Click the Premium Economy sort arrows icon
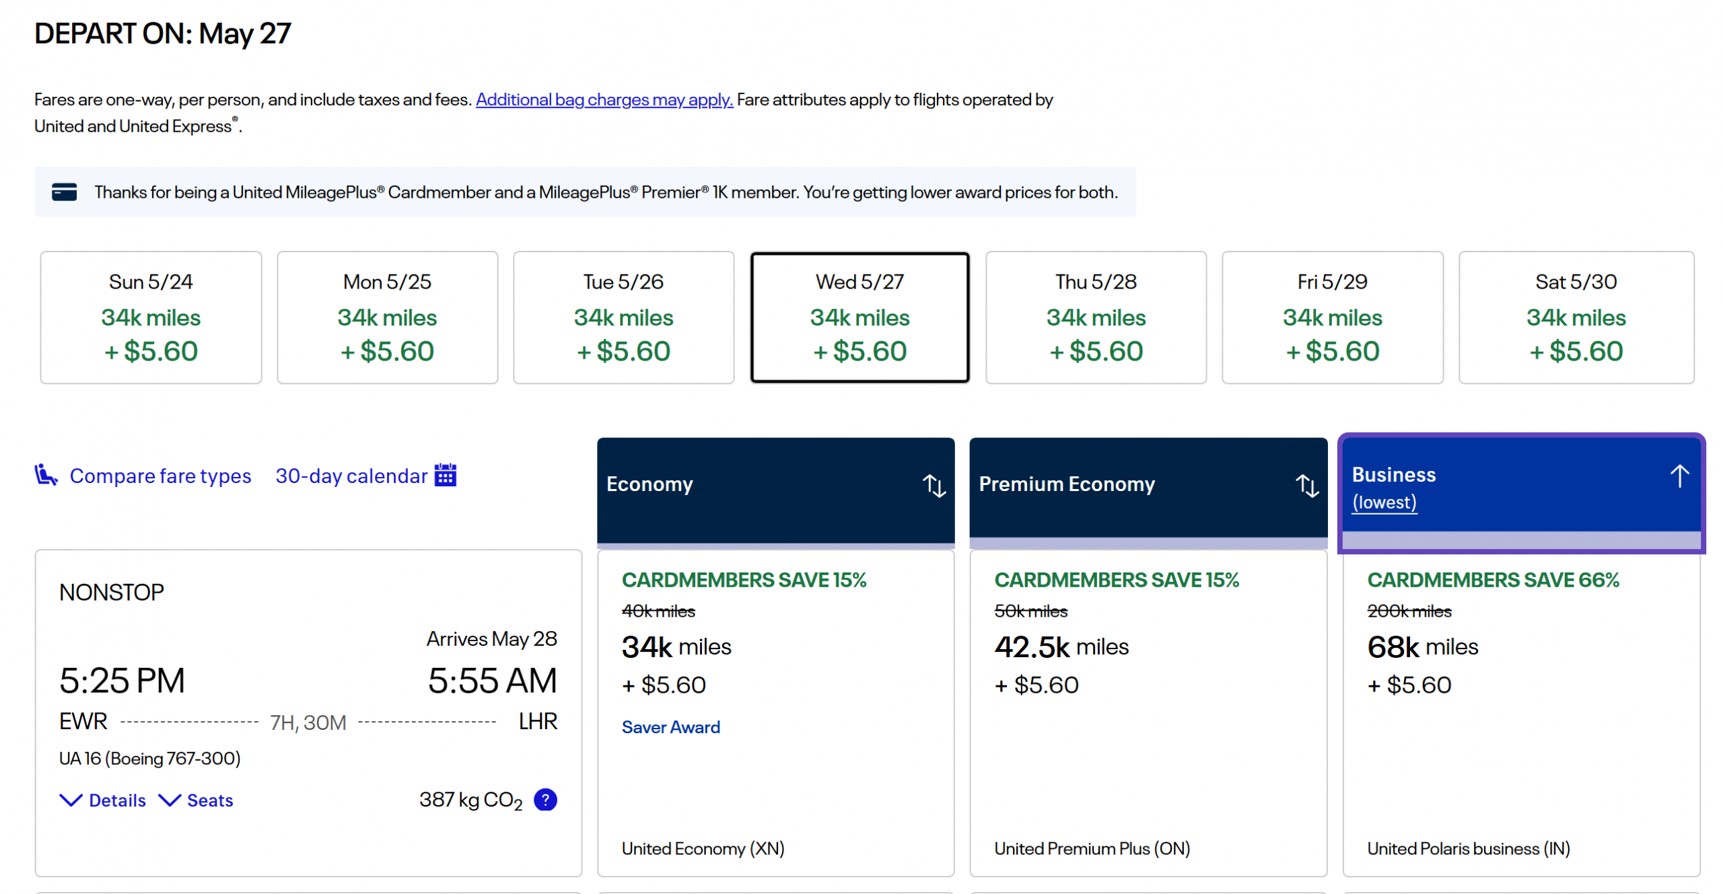 point(1306,485)
